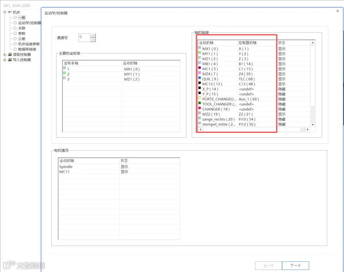Click the magenta marker beside CHANGER ( 18 )

(x=200, y=108)
